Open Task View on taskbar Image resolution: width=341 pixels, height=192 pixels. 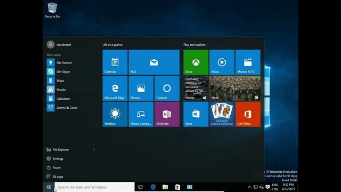[141, 187]
